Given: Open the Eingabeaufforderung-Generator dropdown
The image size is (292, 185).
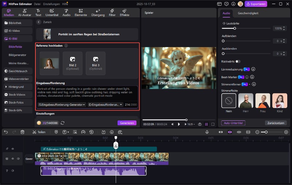Looking at the screenshot, I should 61,105.
